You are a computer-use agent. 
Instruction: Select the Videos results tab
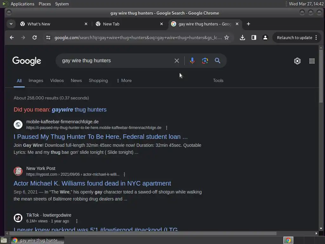tap(57, 80)
